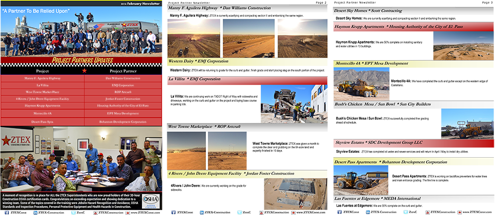Click the Twitter icon on Page 3 footer
Viewport: 495px width, 215px height.
coord(406,212)
